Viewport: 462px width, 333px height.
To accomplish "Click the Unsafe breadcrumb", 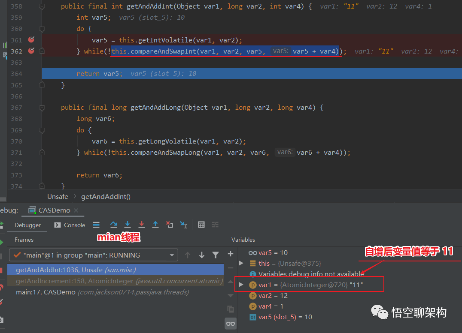I will 58,197.
